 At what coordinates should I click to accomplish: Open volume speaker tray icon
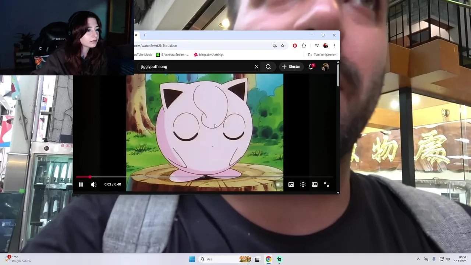tap(448, 259)
